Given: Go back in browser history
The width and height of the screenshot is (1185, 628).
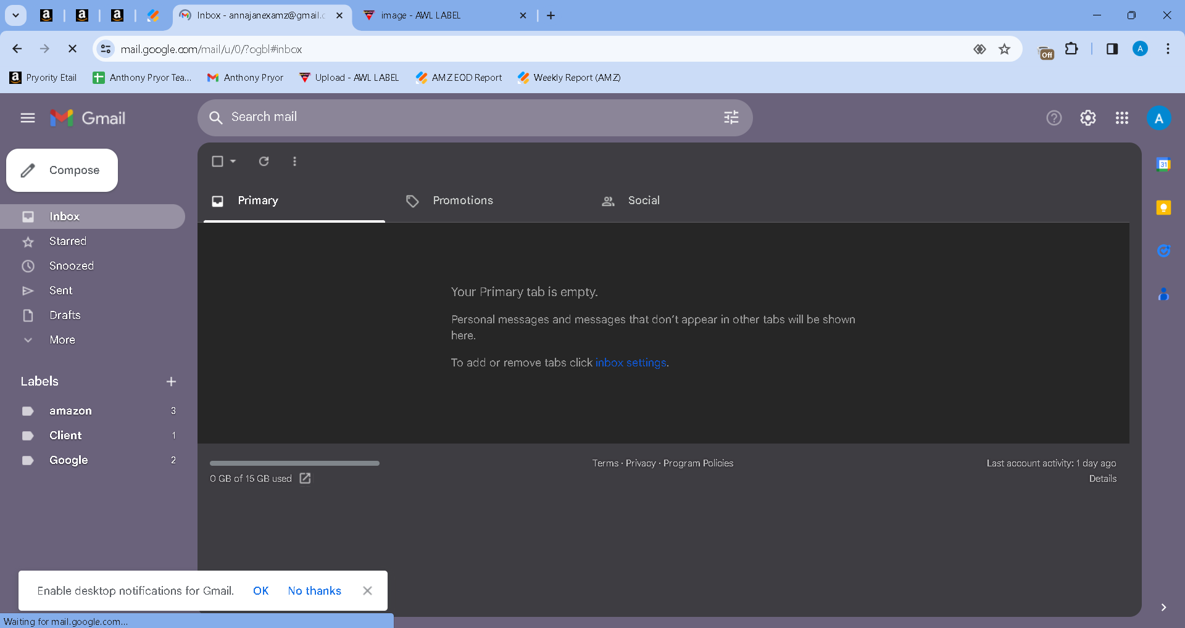Looking at the screenshot, I should [x=17, y=49].
